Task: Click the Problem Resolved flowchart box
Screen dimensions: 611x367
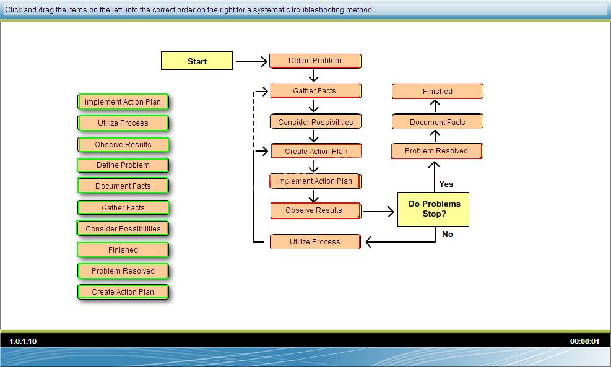Action: 437,151
